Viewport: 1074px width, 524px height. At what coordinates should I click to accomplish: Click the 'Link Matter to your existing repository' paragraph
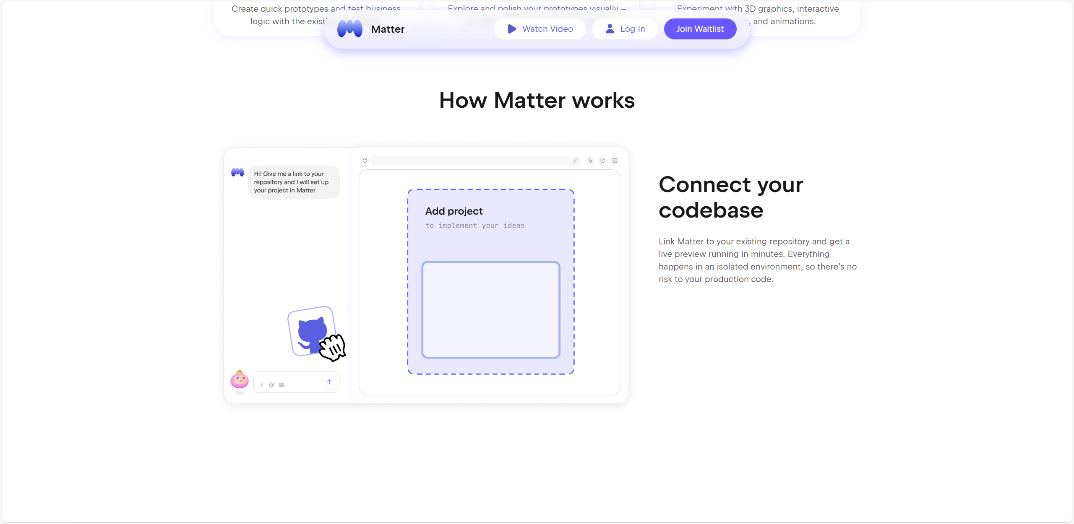758,260
